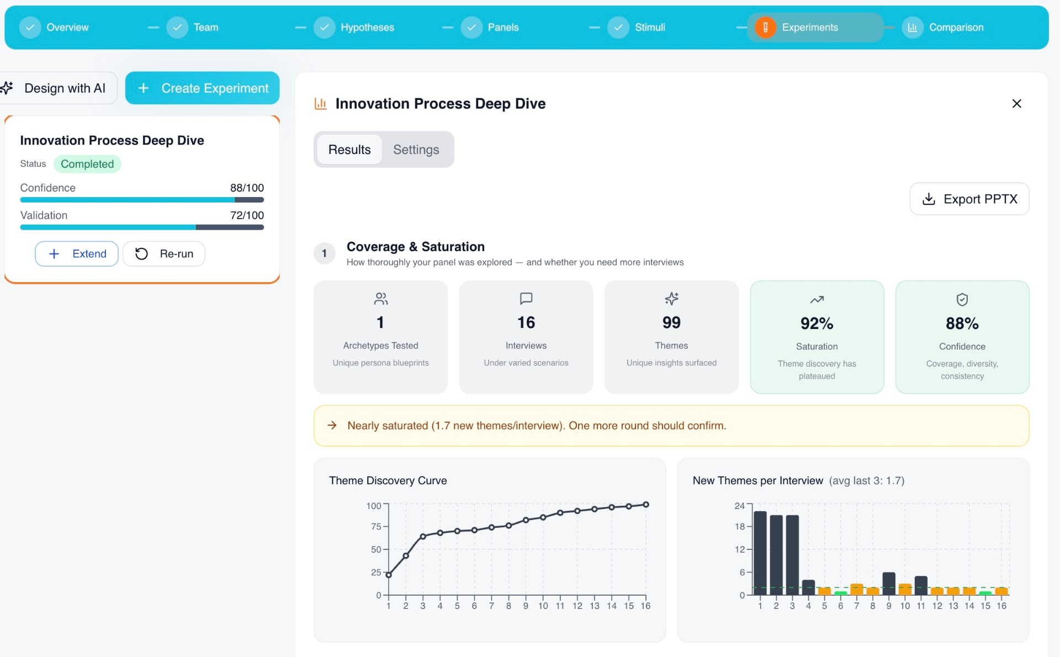The image size is (1060, 657).
Task: Click the trending arrow icon above Saturation
Action: (x=817, y=300)
